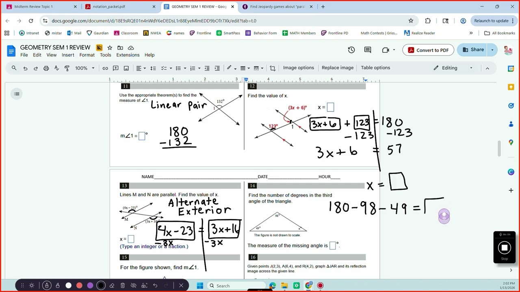Click Convert to PDF button
The image size is (520, 292).
coord(428,50)
